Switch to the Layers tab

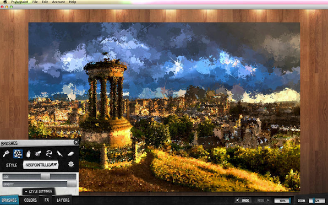click(63, 200)
